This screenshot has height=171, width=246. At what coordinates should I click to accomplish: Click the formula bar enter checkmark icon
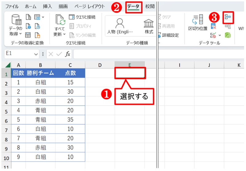pyautogui.click(x=59, y=54)
